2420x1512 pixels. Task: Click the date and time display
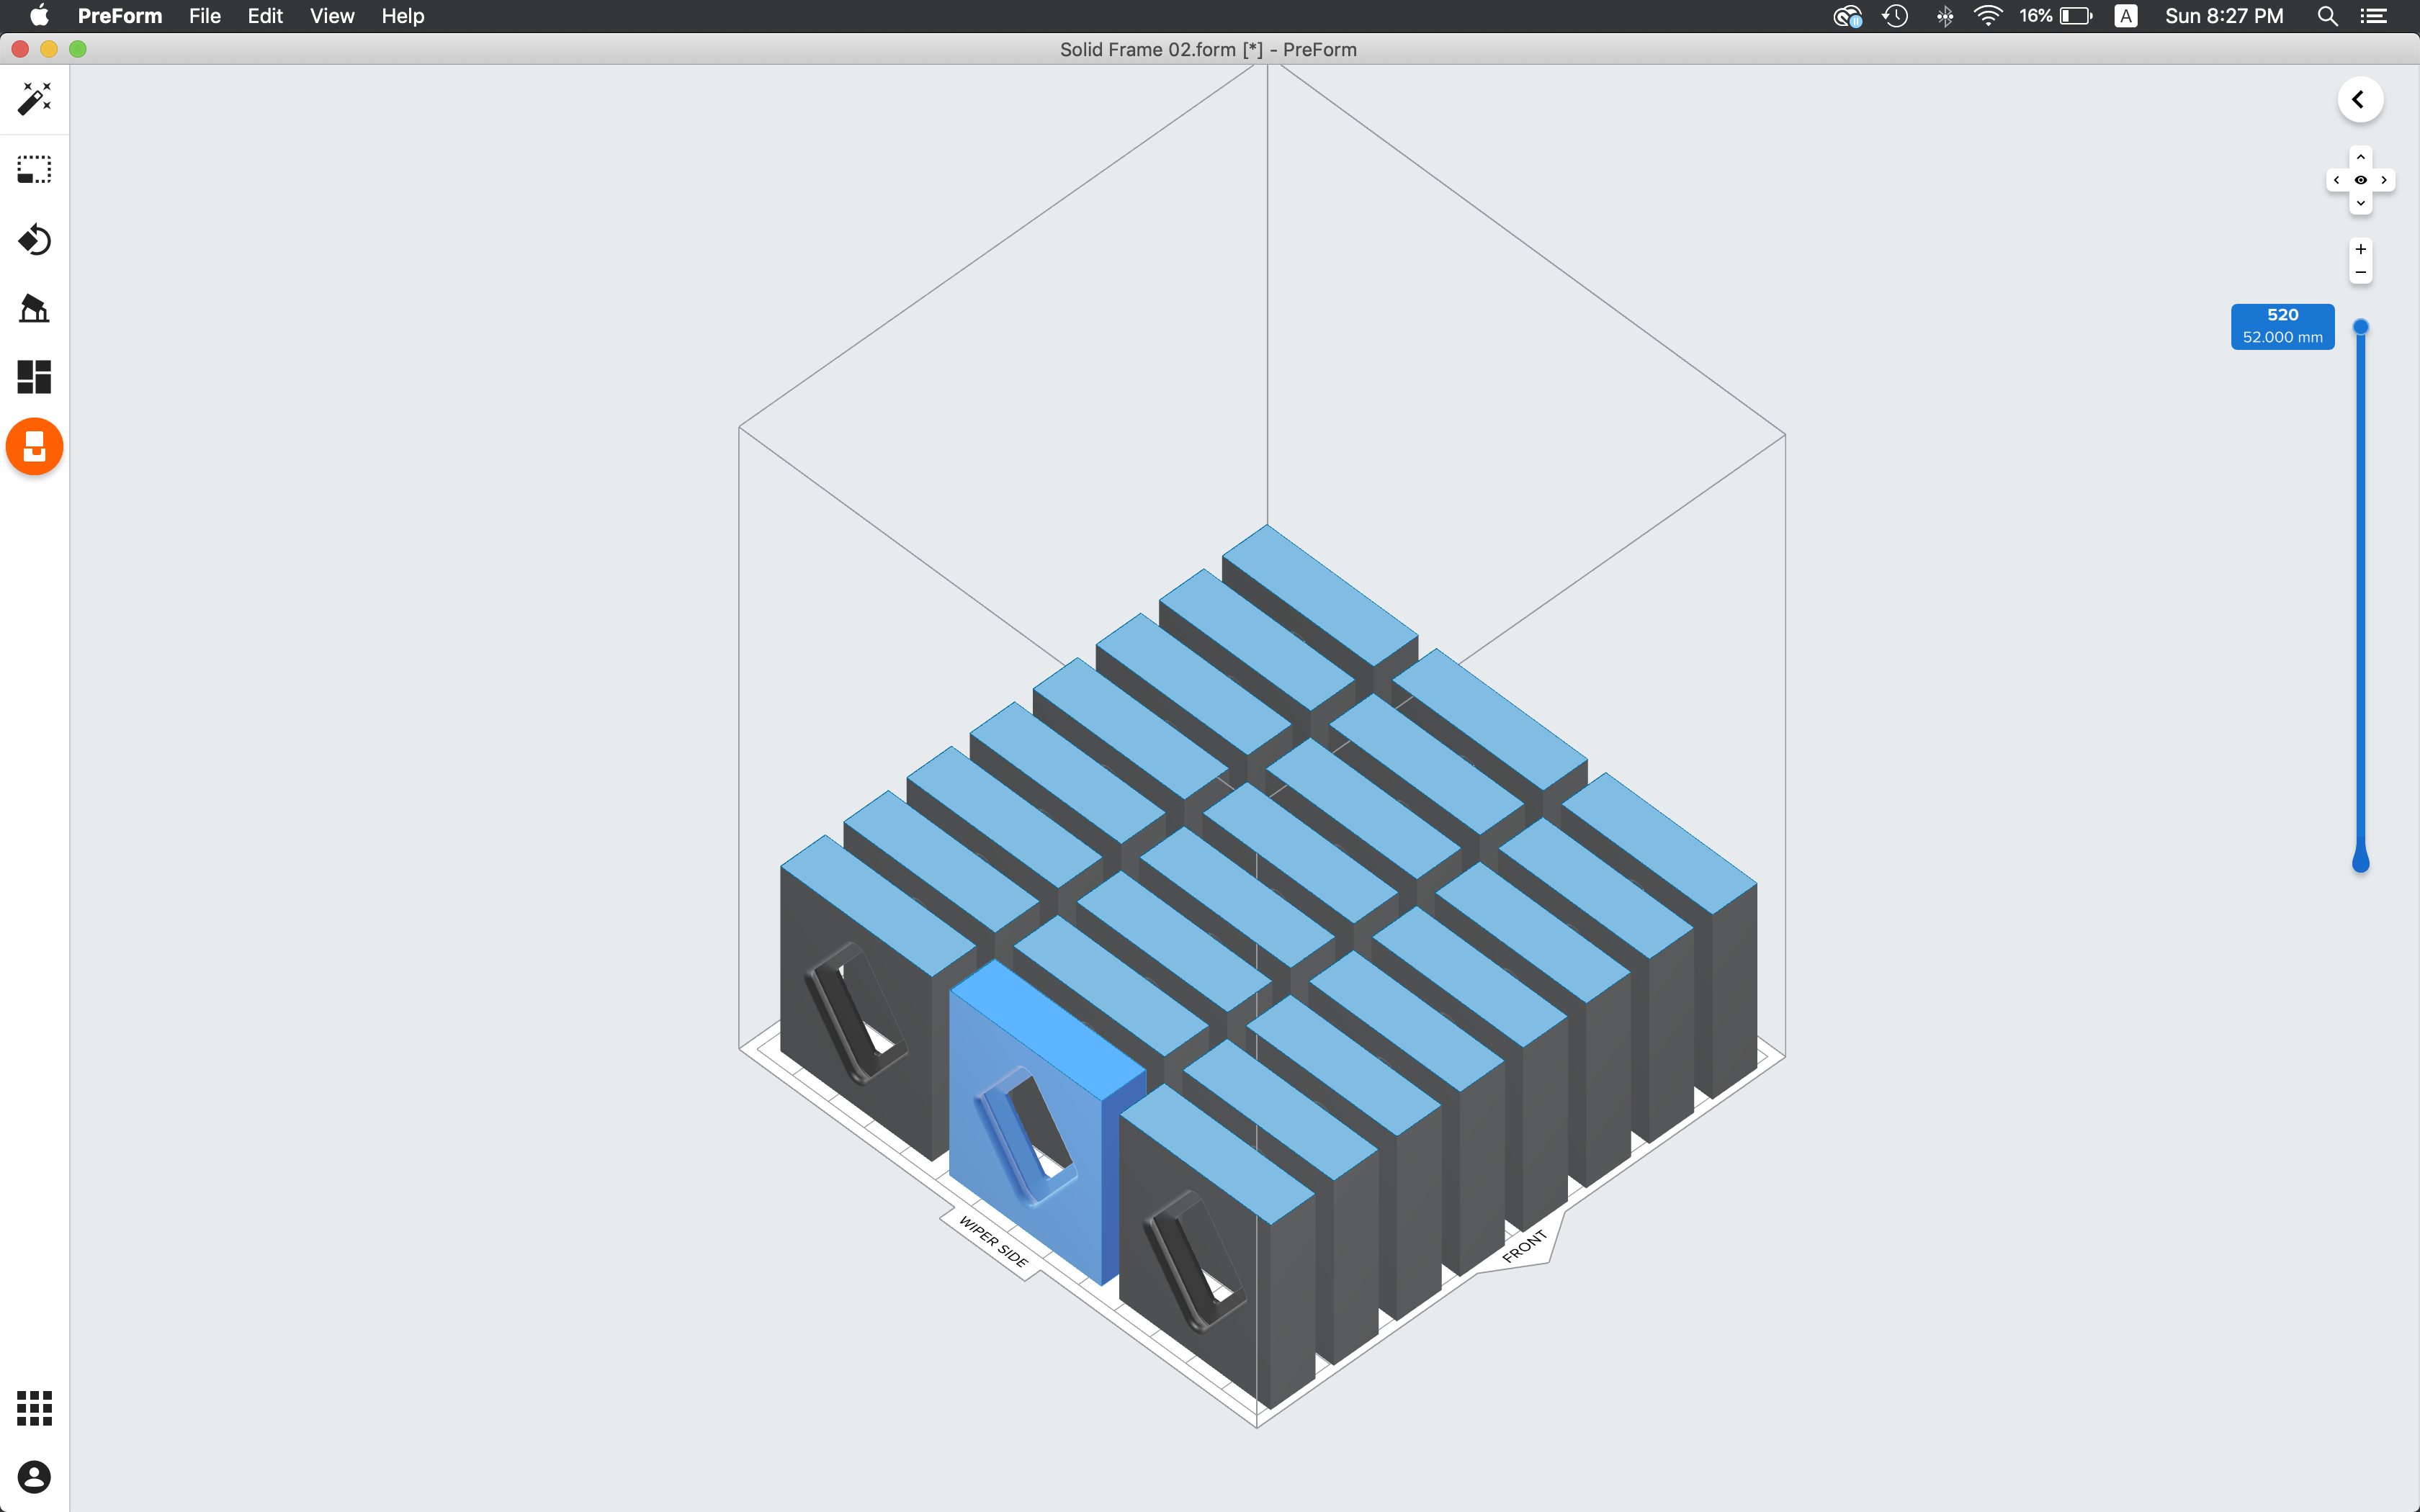click(2224, 16)
